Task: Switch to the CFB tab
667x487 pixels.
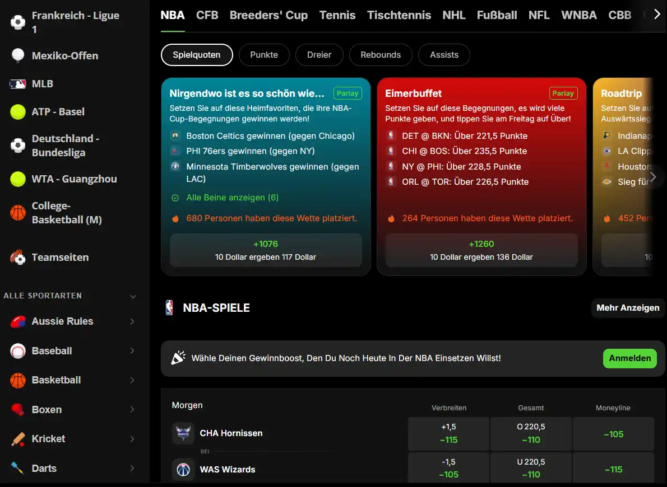Action: point(207,15)
